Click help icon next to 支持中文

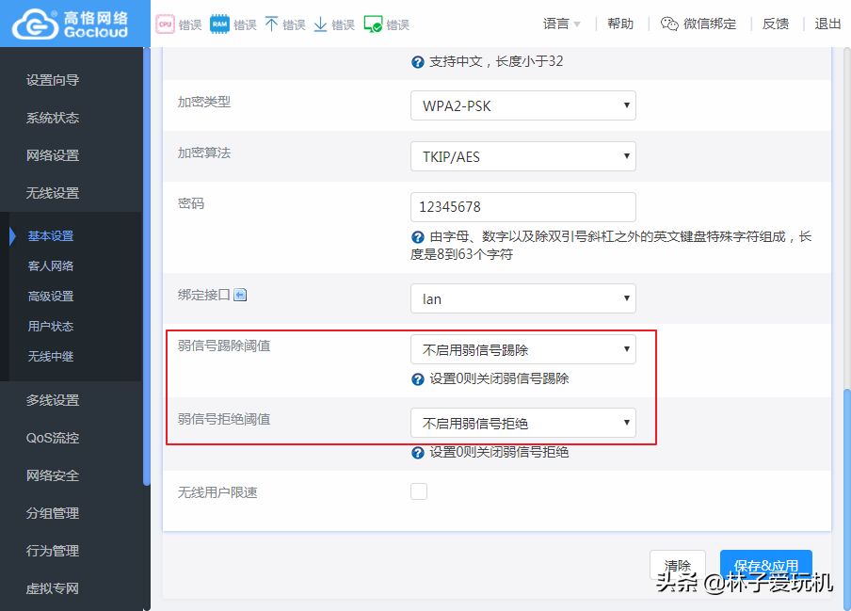coord(417,62)
